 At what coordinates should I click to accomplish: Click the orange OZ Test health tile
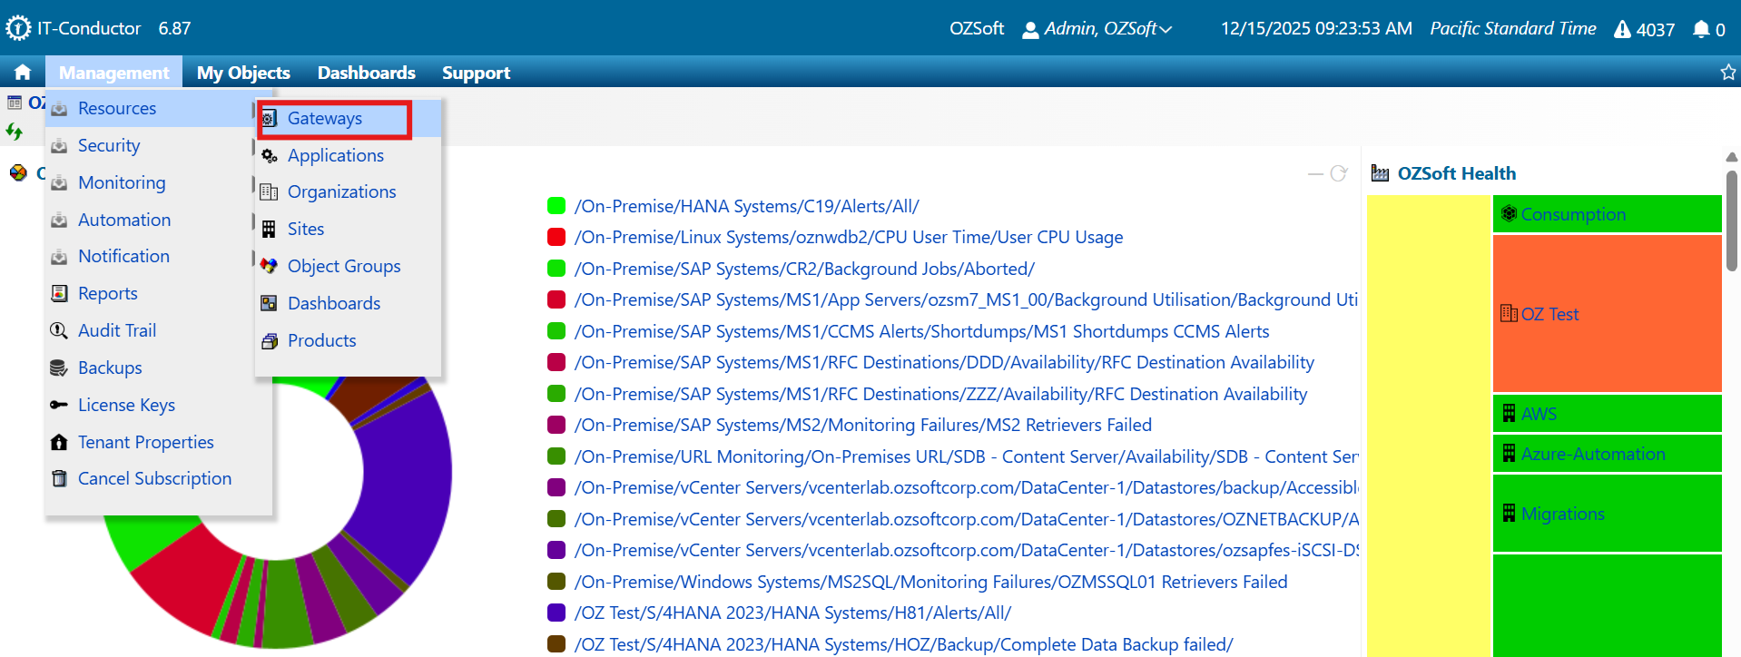1607,314
